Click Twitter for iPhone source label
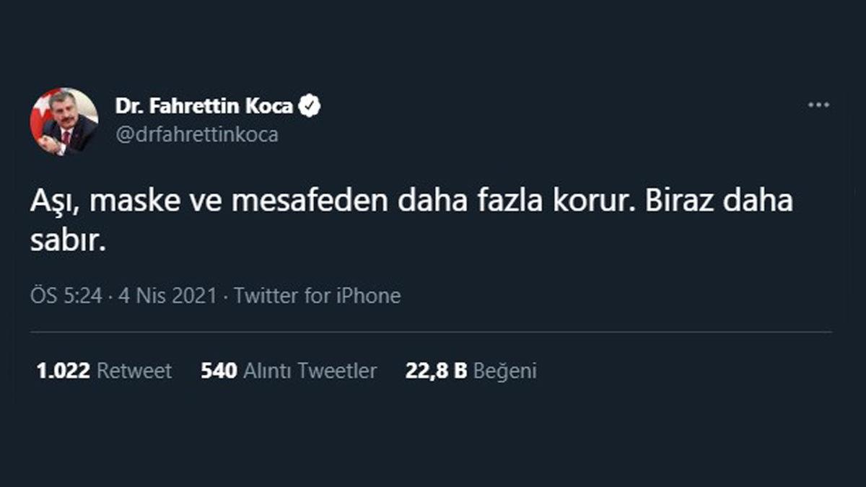The image size is (866, 487). point(315,295)
